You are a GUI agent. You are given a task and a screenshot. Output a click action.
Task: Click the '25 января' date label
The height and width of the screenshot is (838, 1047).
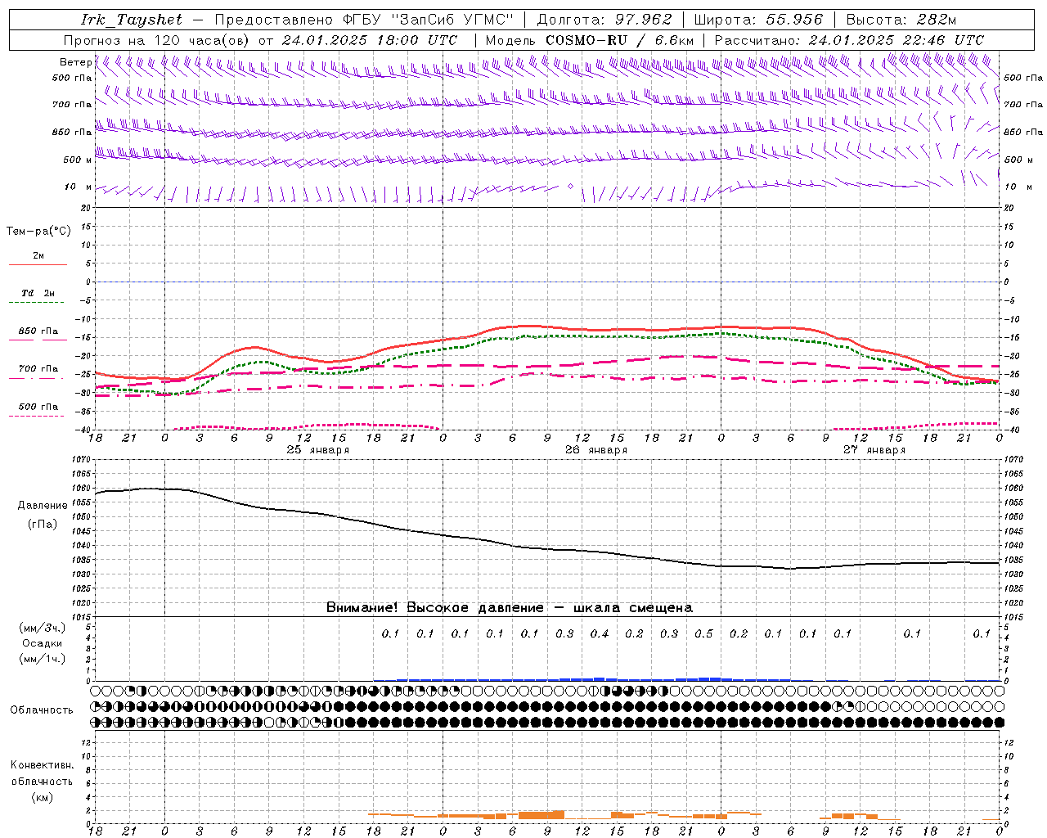pos(318,450)
